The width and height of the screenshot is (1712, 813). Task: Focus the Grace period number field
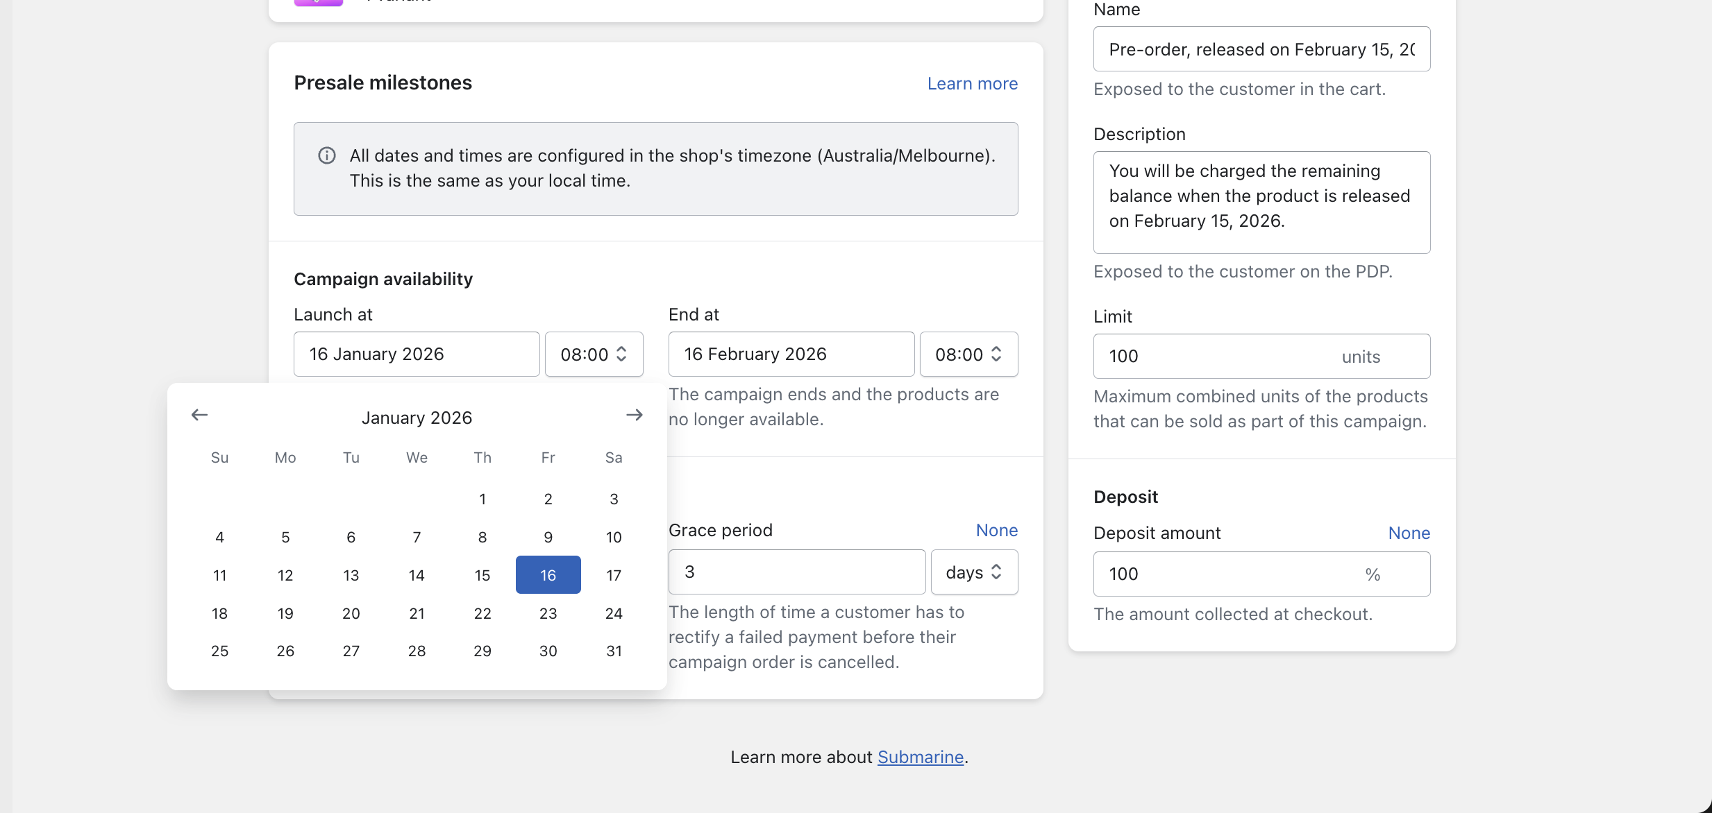(796, 572)
